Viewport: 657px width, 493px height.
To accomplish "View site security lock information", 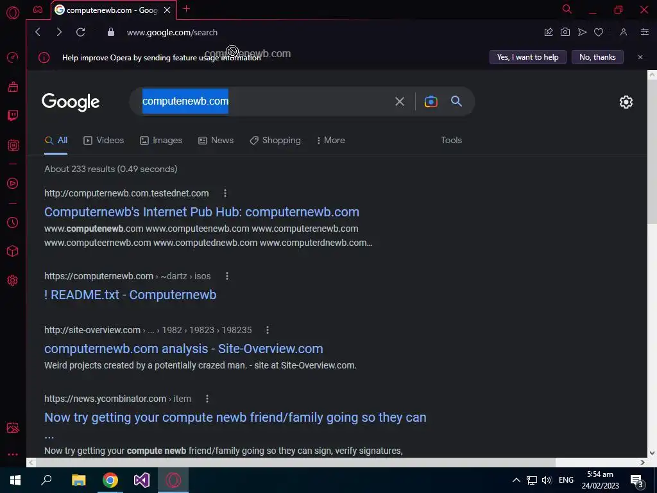I will pos(110,32).
